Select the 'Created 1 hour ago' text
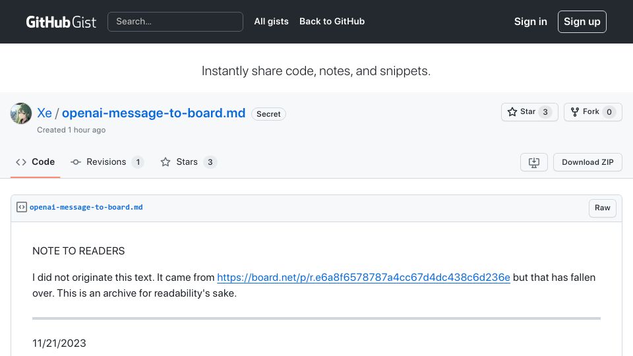 pyautogui.click(x=71, y=130)
